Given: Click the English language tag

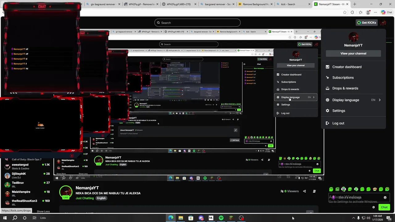Looking at the screenshot, I should [101, 198].
